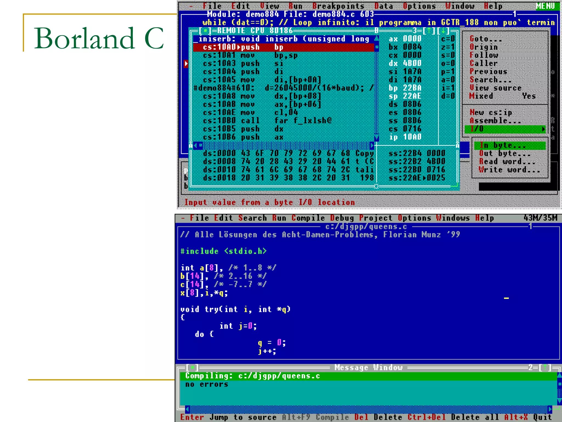Viewport: 562px width, 422px height.
Task: Click the code pane horizontal scroll-left arrow
Action: 195,145
